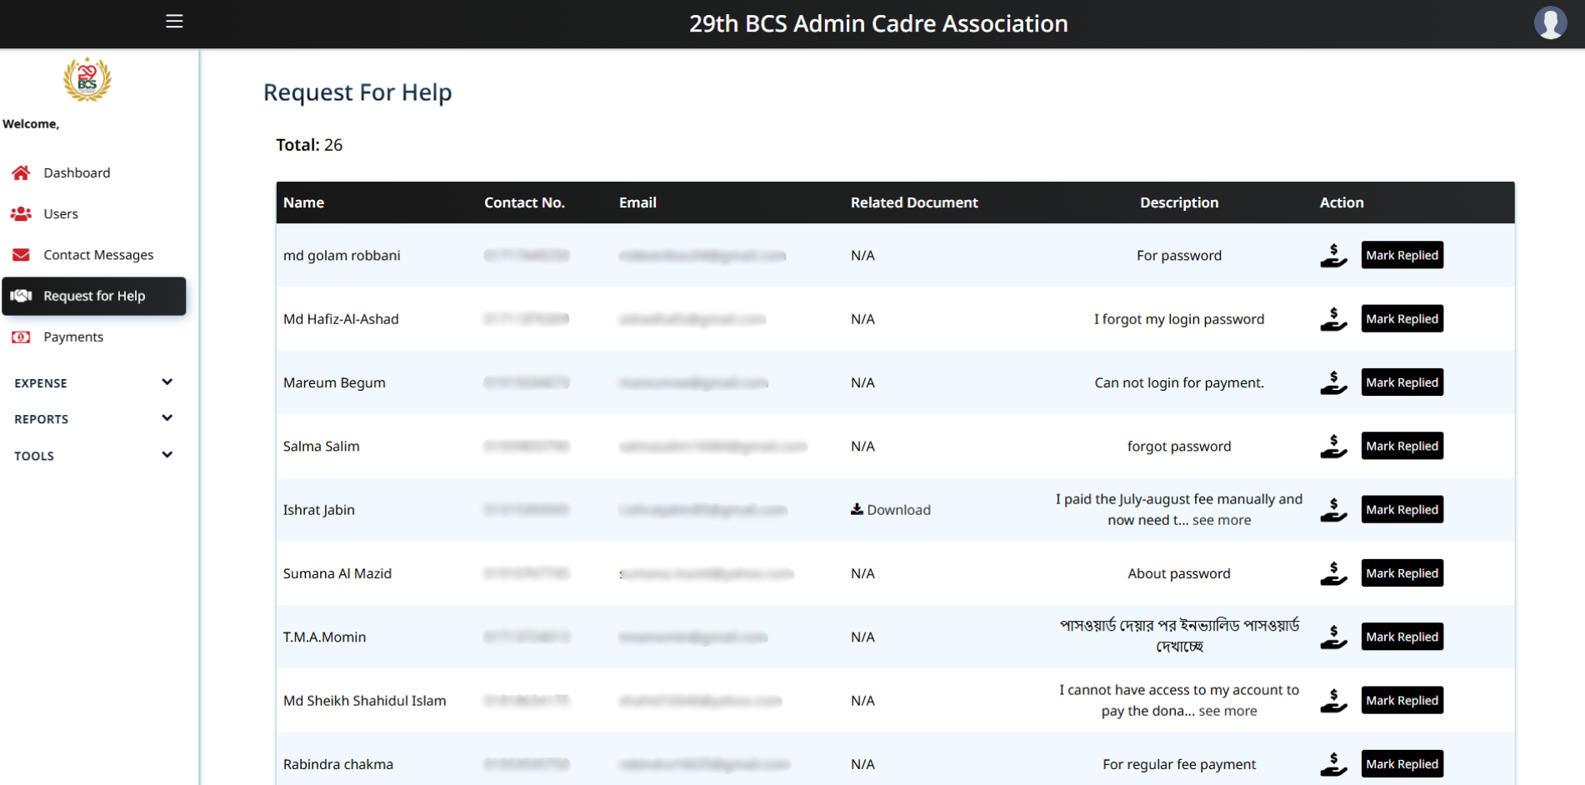The width and height of the screenshot is (1585, 785).
Task: Open the Users page in sidebar
Action: tap(61, 214)
